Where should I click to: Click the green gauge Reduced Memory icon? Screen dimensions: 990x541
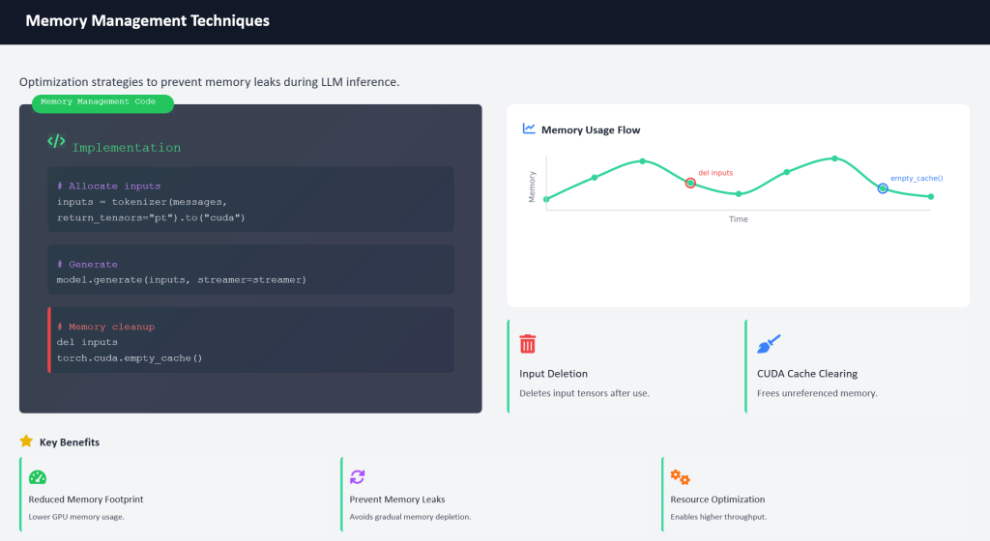[38, 476]
